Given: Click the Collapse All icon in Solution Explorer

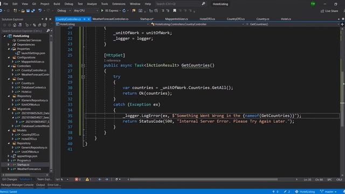Looking at the screenshot, I should pyautogui.click(x=39, y=25).
